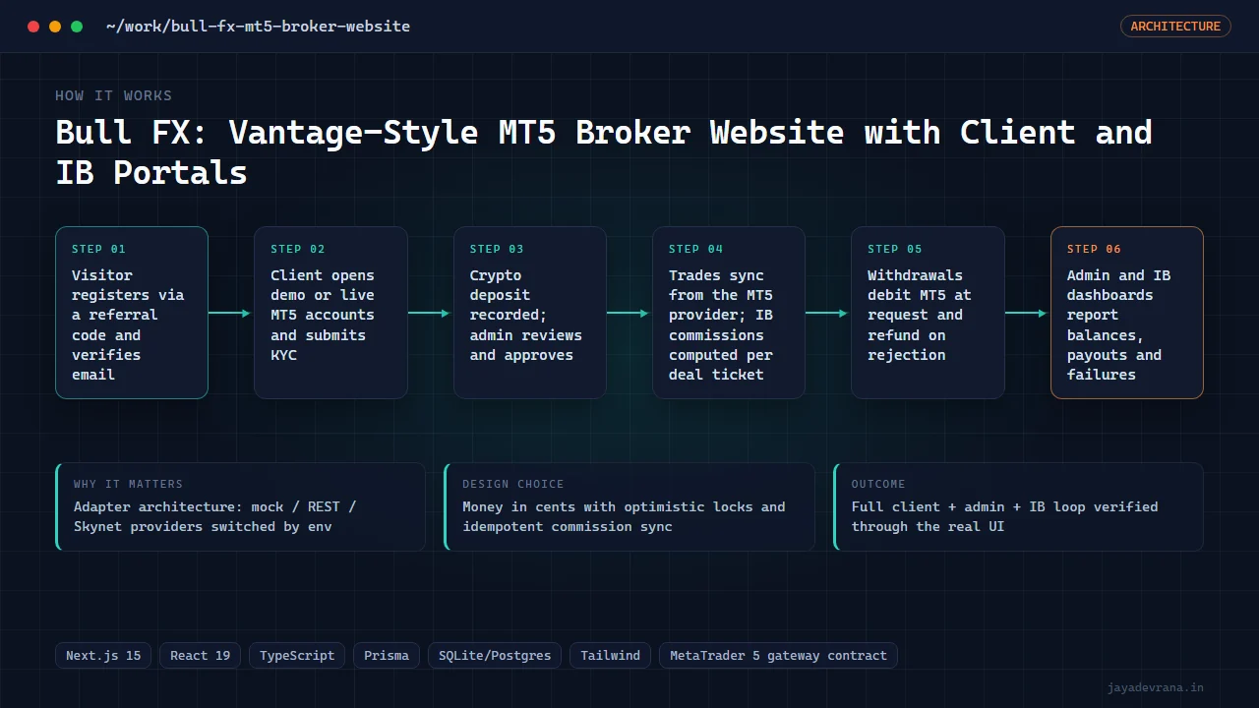Click the HOW IT WORKS label
Screen dimensions: 1259x708
tap(113, 95)
